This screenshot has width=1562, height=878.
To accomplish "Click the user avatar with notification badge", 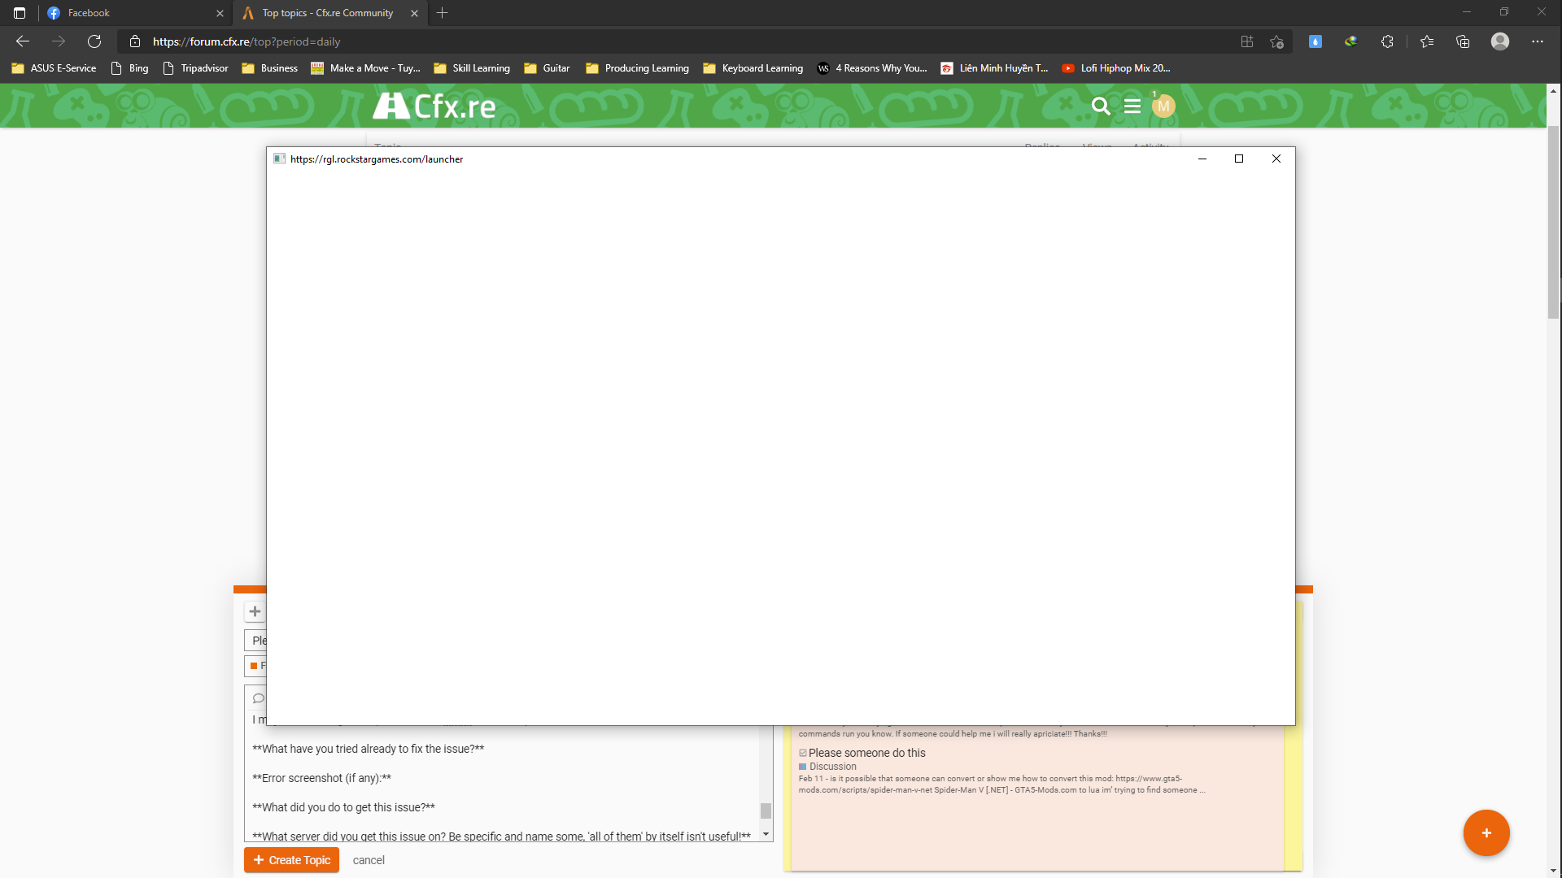I will coord(1163,106).
